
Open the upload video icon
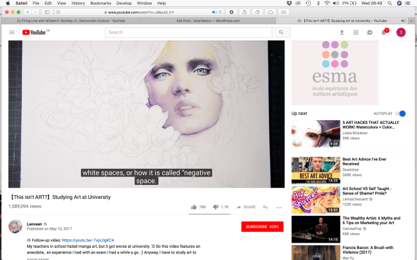click(x=342, y=32)
